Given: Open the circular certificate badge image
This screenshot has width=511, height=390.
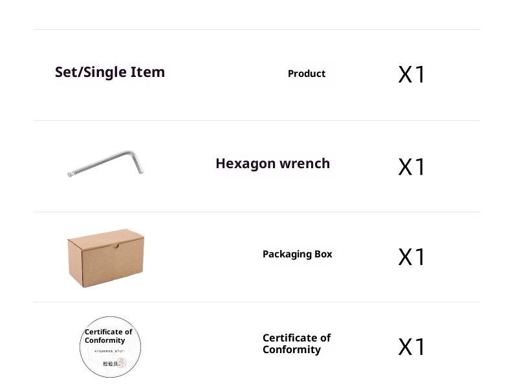Looking at the screenshot, I should coord(110,347).
